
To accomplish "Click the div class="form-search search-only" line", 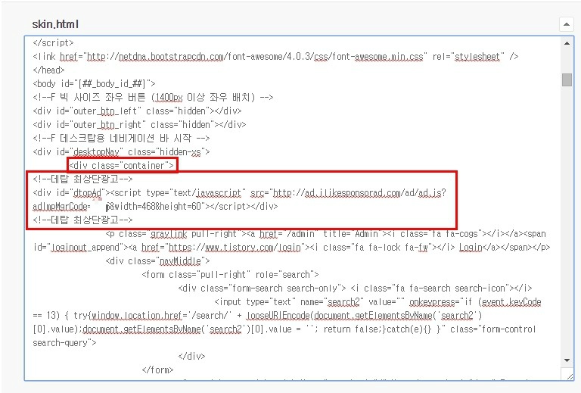I will tap(355, 289).
